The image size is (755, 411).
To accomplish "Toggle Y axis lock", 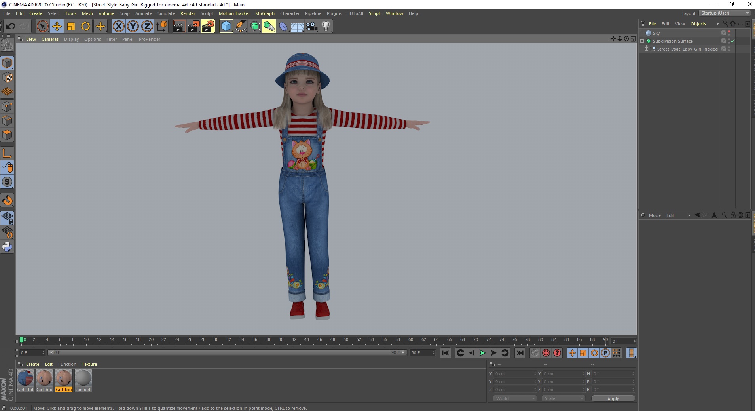I will click(x=133, y=27).
